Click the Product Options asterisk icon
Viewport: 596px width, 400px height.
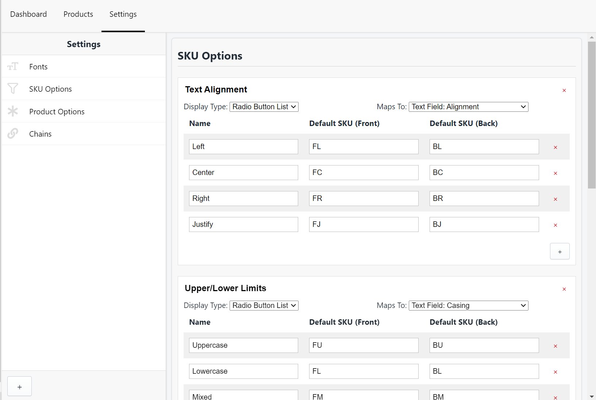coord(13,111)
